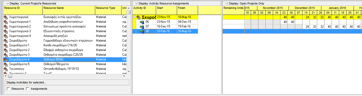Click Display Activities for selected bar
This screenshot has width=362, height=96.
67,83
